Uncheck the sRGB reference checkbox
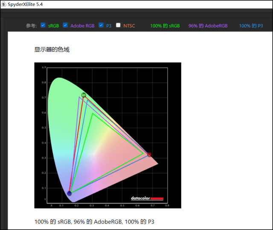The height and width of the screenshot is (230, 273). click(x=43, y=26)
